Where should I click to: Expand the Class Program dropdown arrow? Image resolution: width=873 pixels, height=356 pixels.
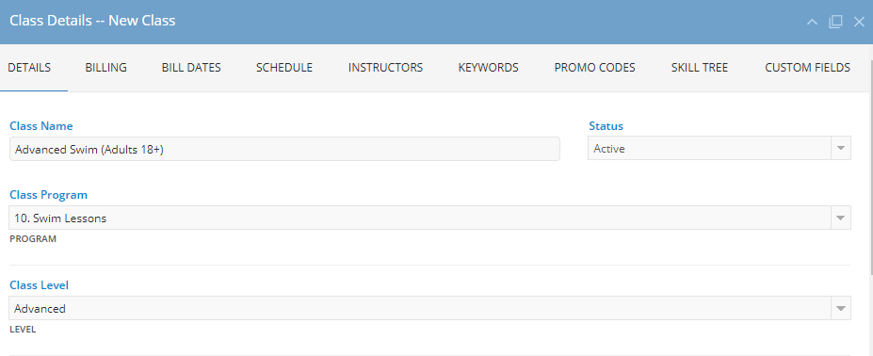(840, 218)
